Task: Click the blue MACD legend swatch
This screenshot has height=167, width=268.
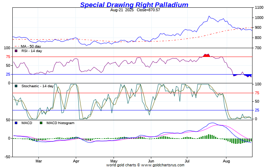Action: tap(16, 123)
